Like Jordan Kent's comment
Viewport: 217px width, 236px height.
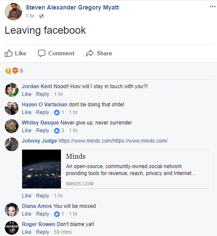coord(27,94)
